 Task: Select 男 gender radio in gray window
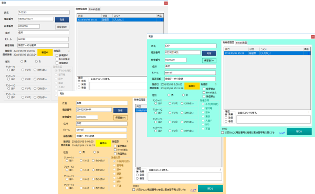point(22,61)
